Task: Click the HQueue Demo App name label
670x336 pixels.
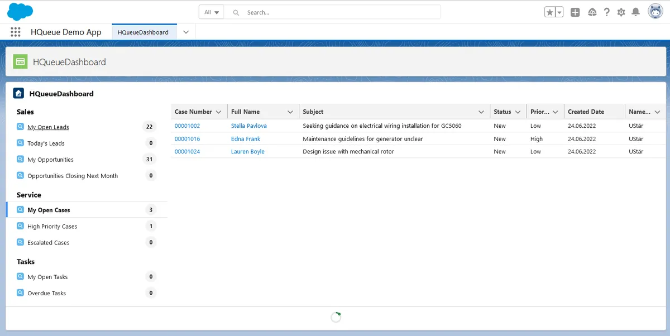Action: click(x=66, y=32)
